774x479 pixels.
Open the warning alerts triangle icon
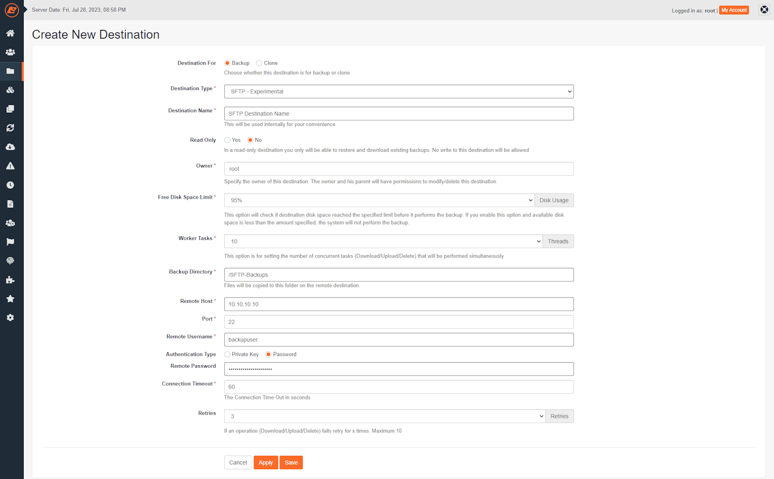coord(10,166)
